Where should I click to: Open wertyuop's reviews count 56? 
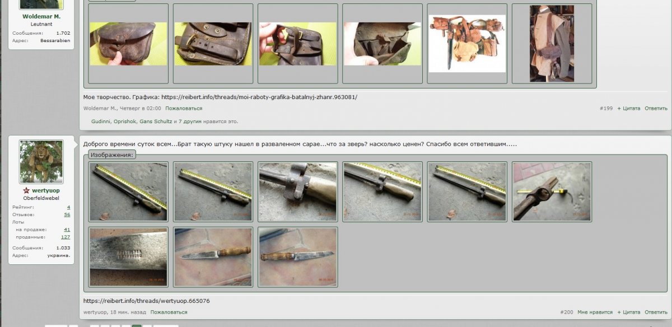pos(67,214)
